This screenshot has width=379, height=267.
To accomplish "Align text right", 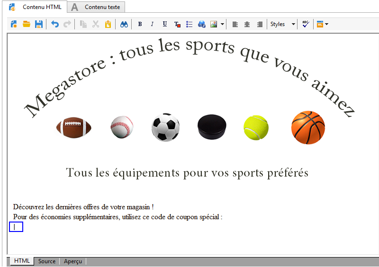I will tap(260, 24).
